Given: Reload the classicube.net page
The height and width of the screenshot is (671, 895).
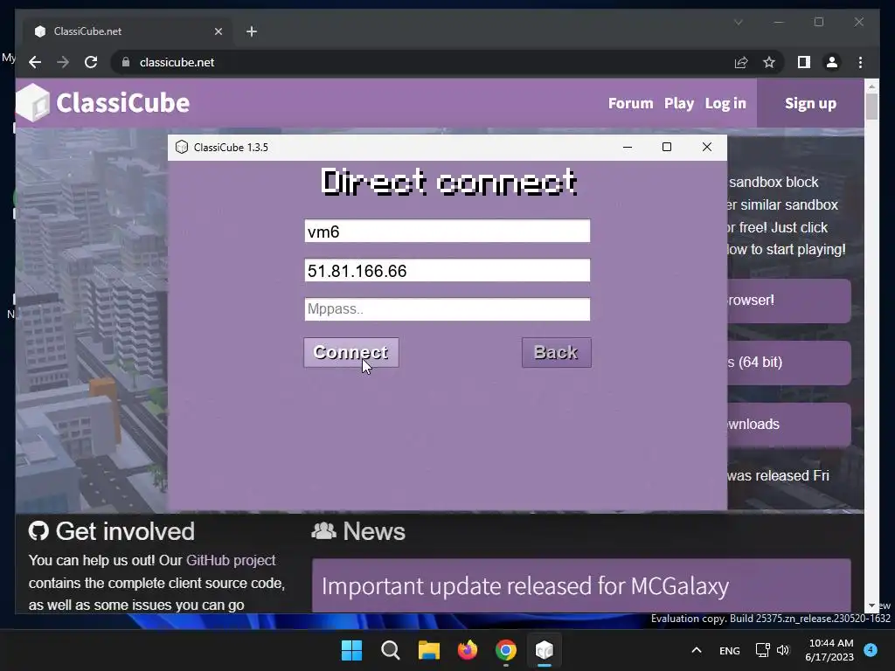Looking at the screenshot, I should click(91, 62).
